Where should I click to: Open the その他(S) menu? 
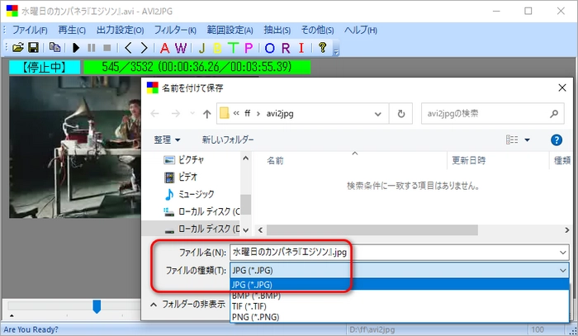point(317,31)
